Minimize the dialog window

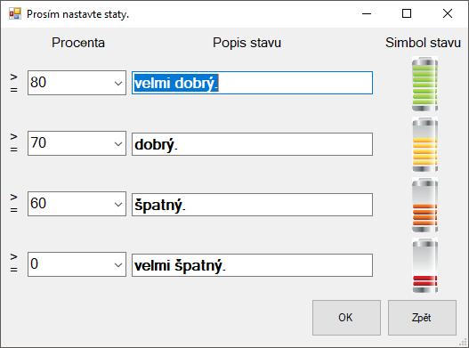coord(367,13)
